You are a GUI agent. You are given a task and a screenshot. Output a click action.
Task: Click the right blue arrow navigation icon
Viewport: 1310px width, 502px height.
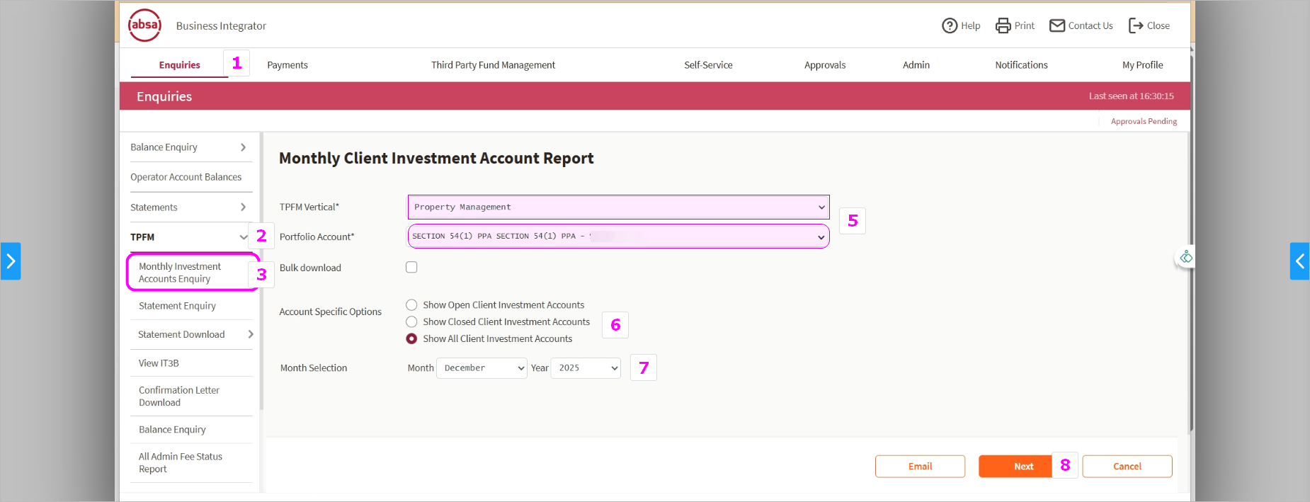(1299, 261)
